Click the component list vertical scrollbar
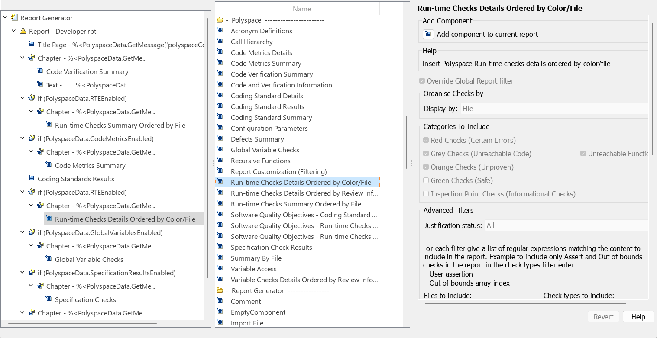Image resolution: width=657 pixels, height=338 pixels. (406, 142)
